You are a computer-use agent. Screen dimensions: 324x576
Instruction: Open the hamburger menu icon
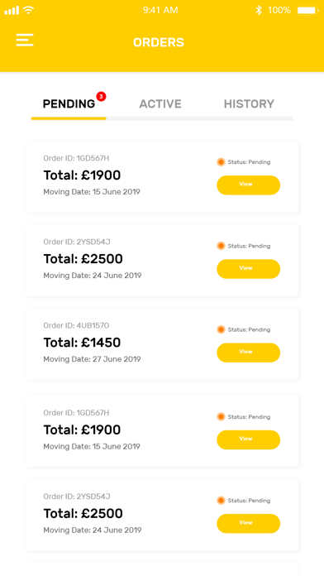[25, 40]
